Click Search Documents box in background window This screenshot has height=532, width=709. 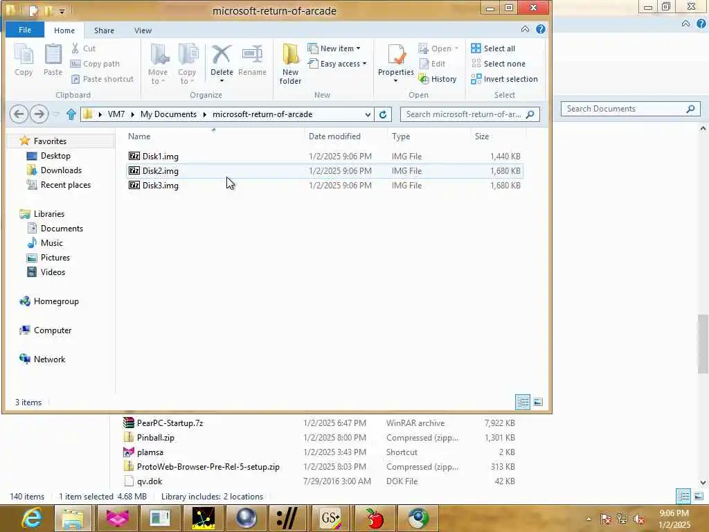coord(630,109)
